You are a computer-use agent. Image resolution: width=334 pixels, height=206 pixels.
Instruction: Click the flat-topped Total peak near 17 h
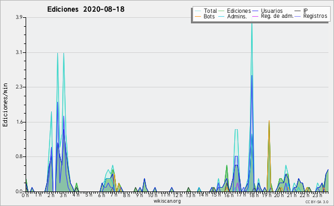(236, 129)
